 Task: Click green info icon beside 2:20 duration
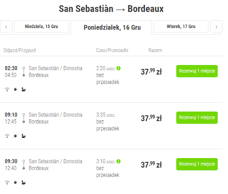[119, 68]
